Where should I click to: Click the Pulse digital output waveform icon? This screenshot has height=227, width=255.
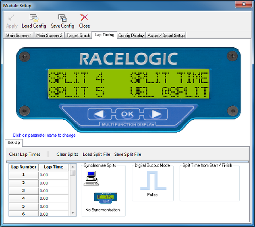[153, 181]
